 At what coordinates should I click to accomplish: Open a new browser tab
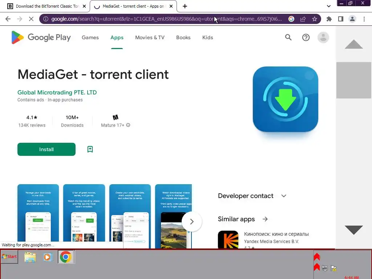point(185,6)
